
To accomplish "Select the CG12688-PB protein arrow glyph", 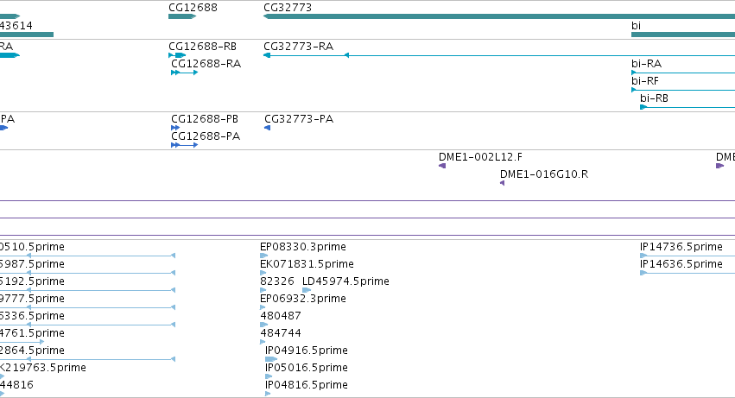I will pos(175,128).
